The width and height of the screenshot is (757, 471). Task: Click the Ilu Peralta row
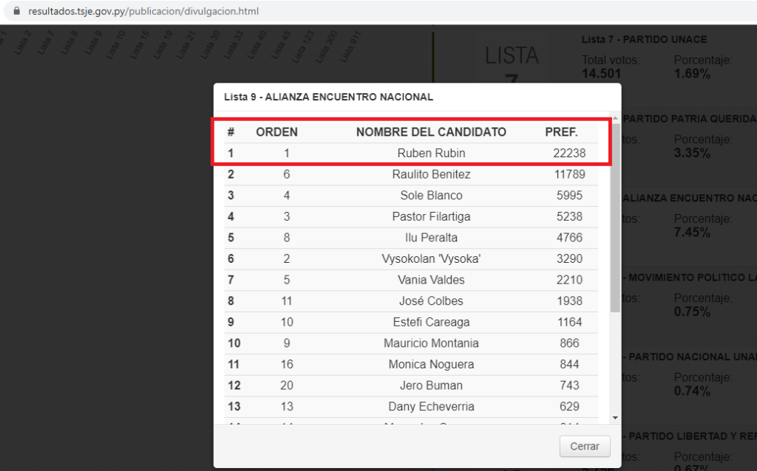(x=431, y=238)
